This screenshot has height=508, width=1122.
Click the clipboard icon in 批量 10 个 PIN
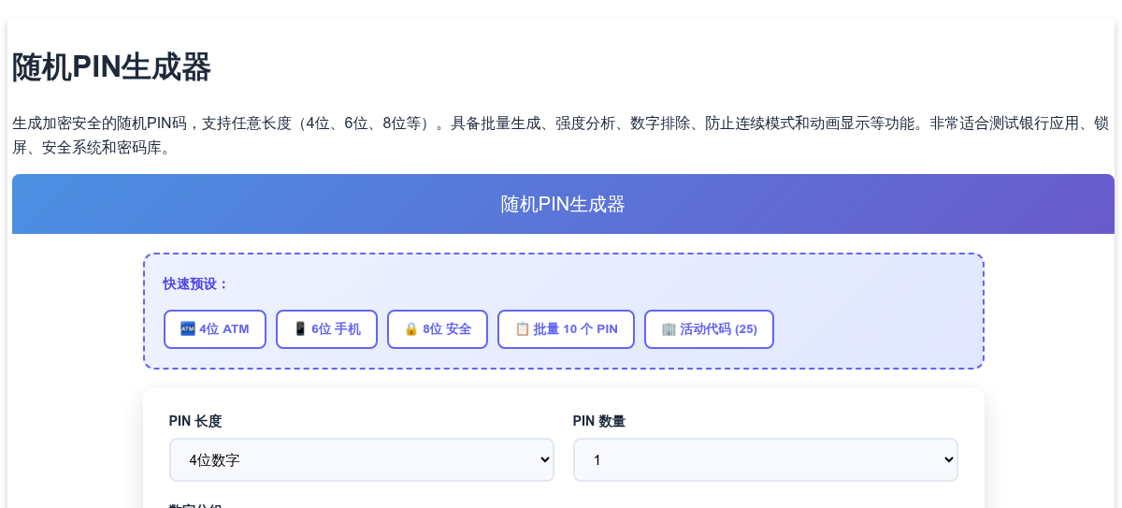click(x=522, y=329)
